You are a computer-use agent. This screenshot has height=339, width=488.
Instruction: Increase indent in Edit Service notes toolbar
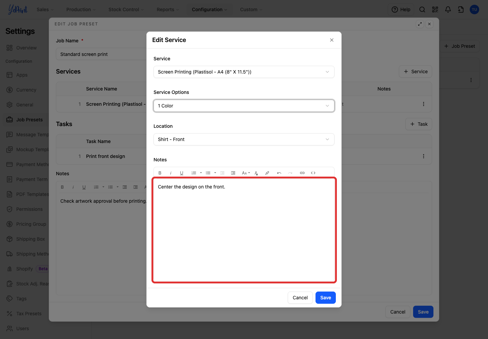pos(233,173)
